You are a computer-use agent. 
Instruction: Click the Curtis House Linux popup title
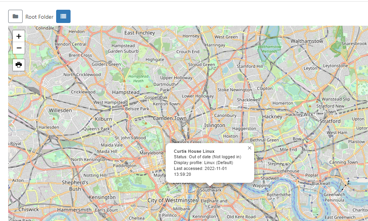pyautogui.click(x=194, y=151)
